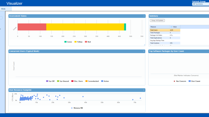The height and width of the screenshot is (117, 209).
Task: Sort by the Value column header
Action: coord(175,27)
